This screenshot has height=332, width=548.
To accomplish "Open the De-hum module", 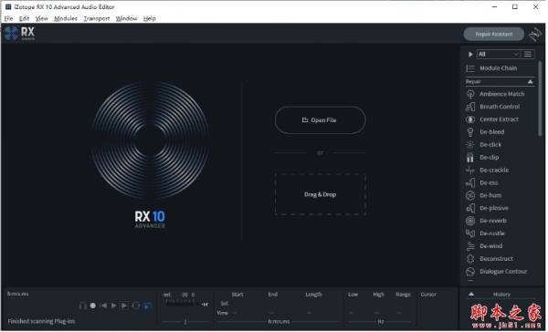I will coord(484,195).
